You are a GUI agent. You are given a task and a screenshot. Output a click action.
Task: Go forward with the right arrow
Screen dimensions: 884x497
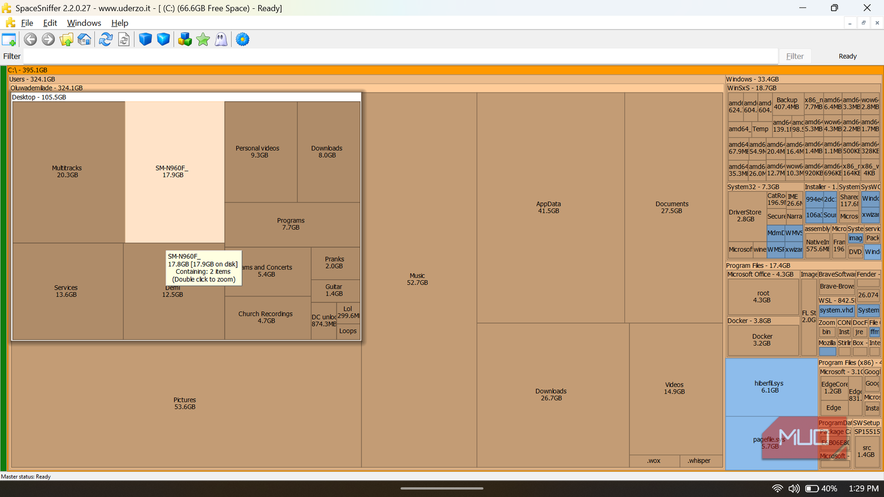pos(48,39)
